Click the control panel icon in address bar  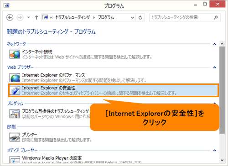point(45,17)
